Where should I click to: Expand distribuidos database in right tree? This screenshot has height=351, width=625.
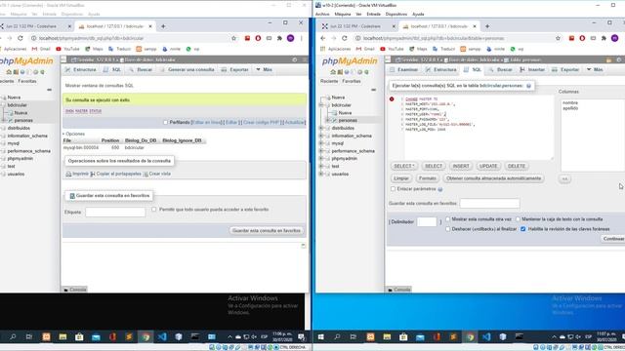coord(321,128)
